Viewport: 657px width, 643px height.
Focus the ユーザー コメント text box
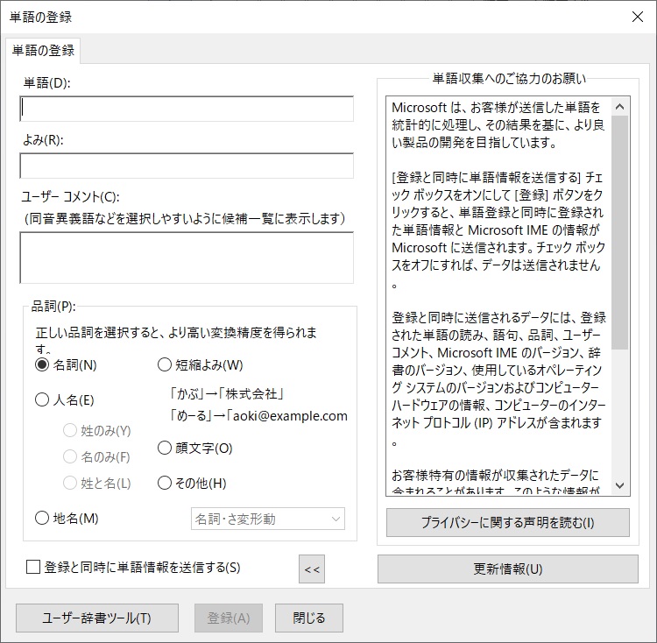(x=187, y=258)
